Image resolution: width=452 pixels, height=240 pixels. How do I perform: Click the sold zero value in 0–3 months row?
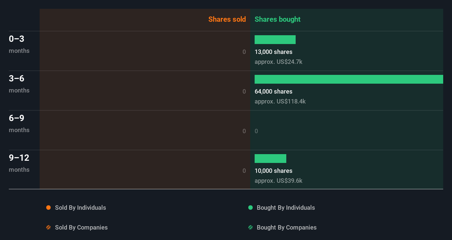pos(244,52)
